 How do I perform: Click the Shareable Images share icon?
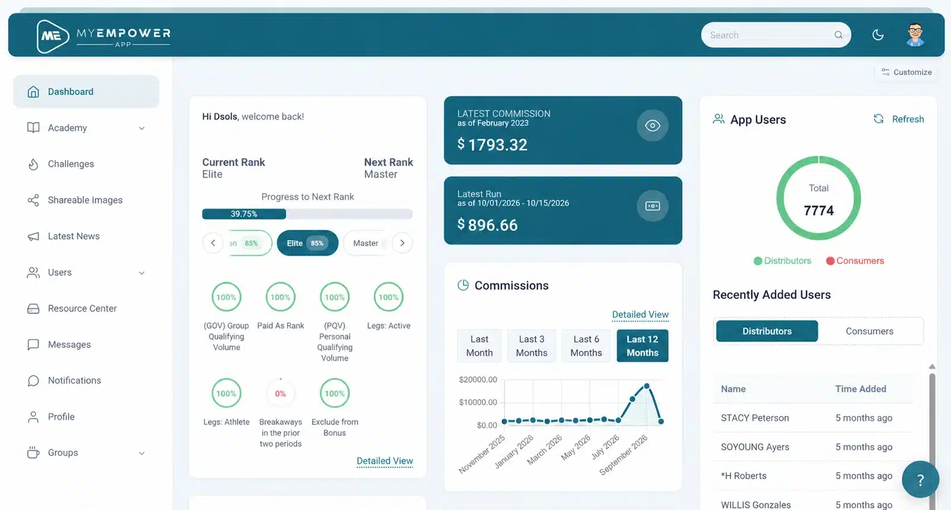pos(33,200)
